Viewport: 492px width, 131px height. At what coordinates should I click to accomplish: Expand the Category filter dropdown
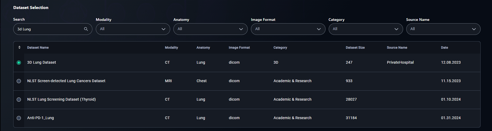coord(366,29)
